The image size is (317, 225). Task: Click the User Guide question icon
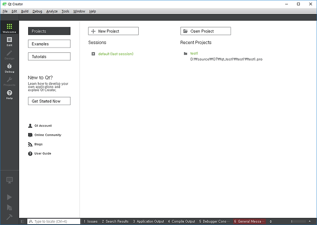tap(30, 154)
